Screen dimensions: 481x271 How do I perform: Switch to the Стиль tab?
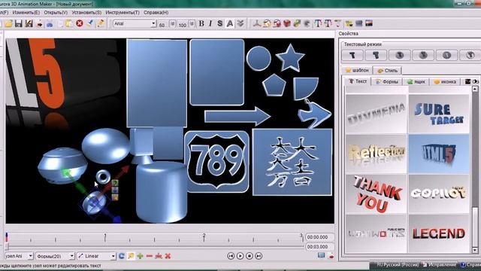(388, 70)
